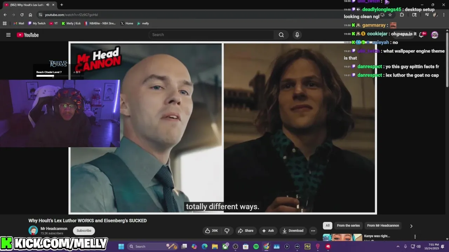Click the YouTube logo
This screenshot has width=449, height=252.
pos(28,35)
